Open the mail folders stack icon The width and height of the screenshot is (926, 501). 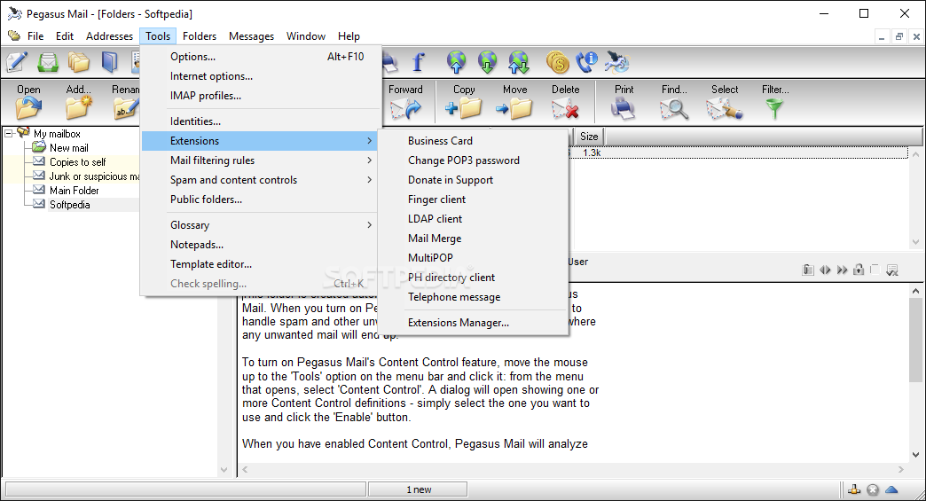tap(79, 62)
